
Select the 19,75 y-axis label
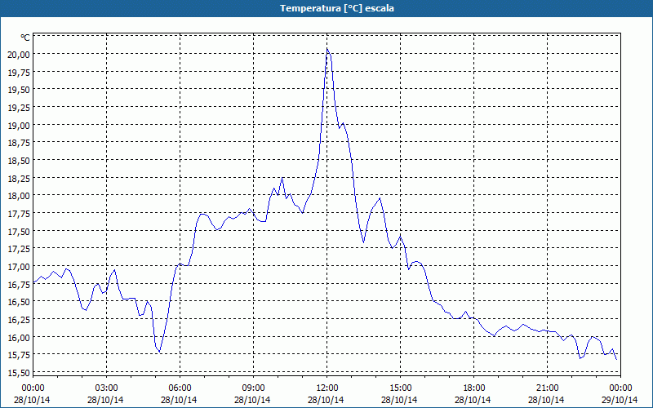19,72
